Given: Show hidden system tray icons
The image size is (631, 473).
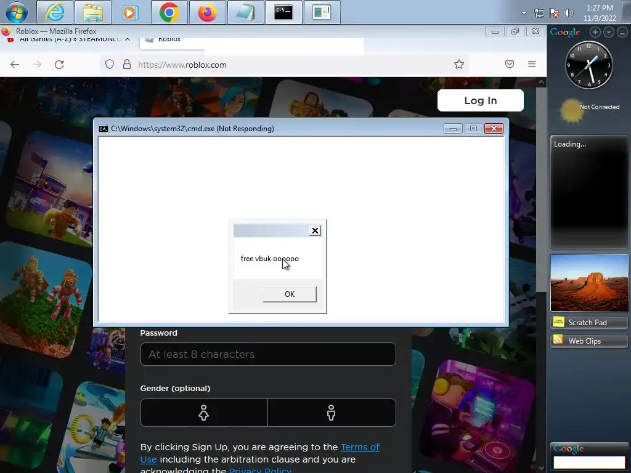Looking at the screenshot, I should tap(524, 13).
